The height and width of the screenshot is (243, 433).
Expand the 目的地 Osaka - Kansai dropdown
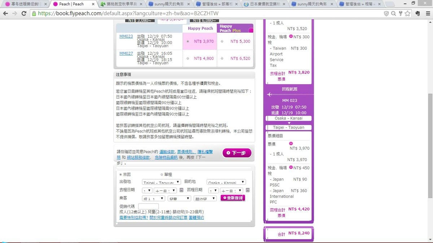226,183
